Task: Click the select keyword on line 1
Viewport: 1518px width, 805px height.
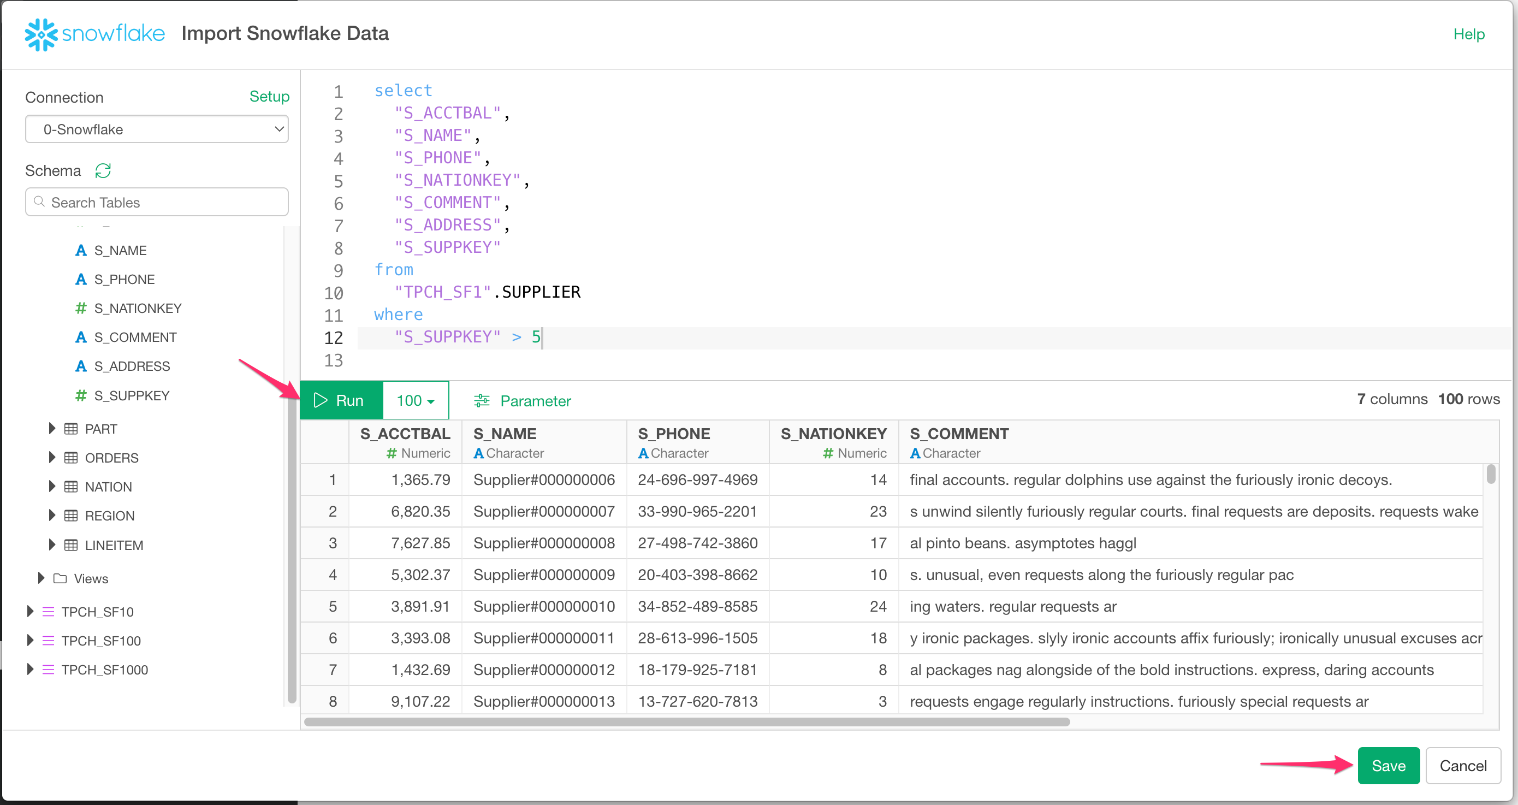Action: click(403, 91)
